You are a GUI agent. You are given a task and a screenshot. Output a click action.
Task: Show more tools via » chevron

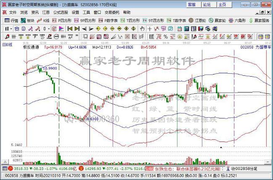coord(76,36)
